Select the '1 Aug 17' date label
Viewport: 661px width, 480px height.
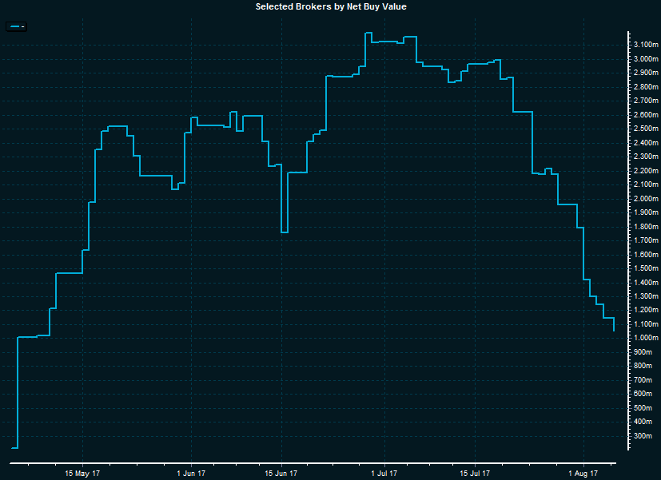click(583, 472)
